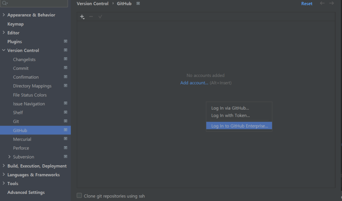Click the add account plus icon
The width and height of the screenshot is (342, 201).
tap(82, 17)
